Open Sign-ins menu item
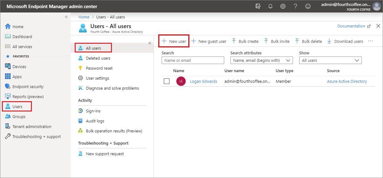Viewport: 383px width, 178px height. 93,111
